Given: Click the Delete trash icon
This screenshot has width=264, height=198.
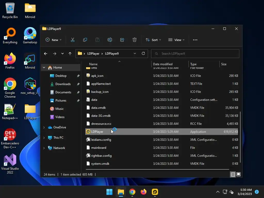Looking at the screenshot, I should click(x=135, y=40).
